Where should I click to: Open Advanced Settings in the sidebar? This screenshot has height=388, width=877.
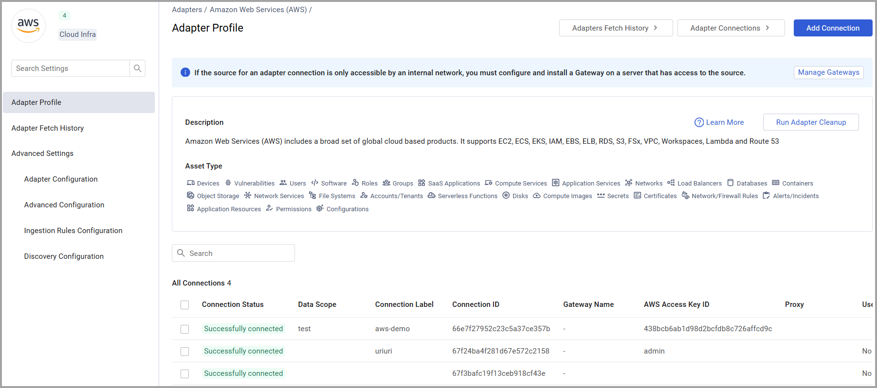[x=42, y=153]
